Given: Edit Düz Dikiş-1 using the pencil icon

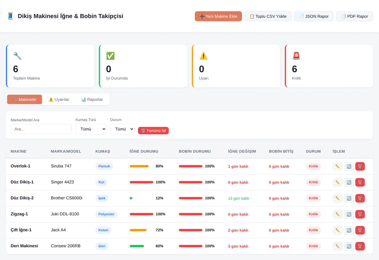Looking at the screenshot, I should click(338, 182).
